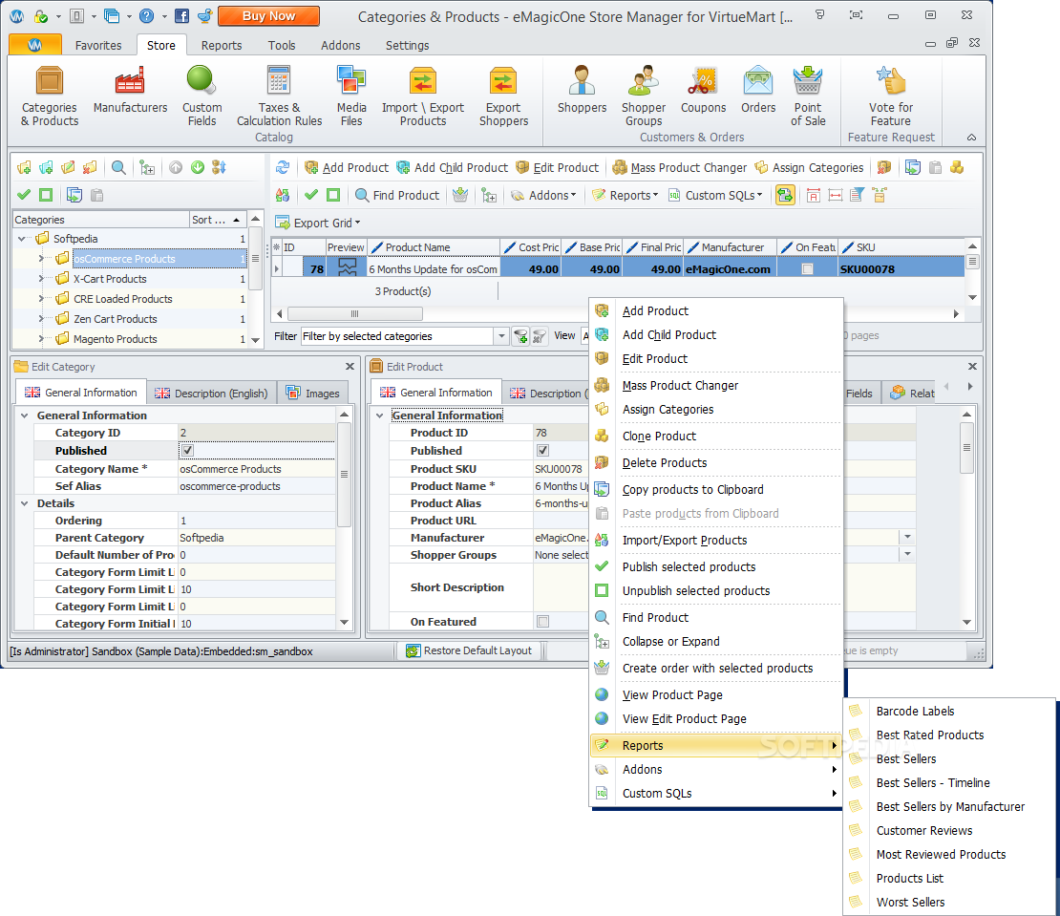The height and width of the screenshot is (916, 1060).
Task: Expand the X-Cart Products tree node
Action: [40, 279]
